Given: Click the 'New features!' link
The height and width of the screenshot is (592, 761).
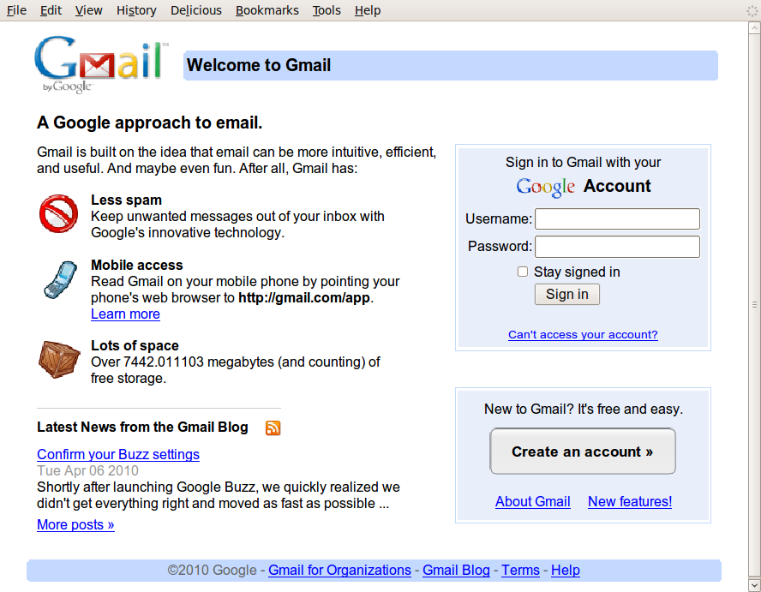Looking at the screenshot, I should pyautogui.click(x=630, y=501).
